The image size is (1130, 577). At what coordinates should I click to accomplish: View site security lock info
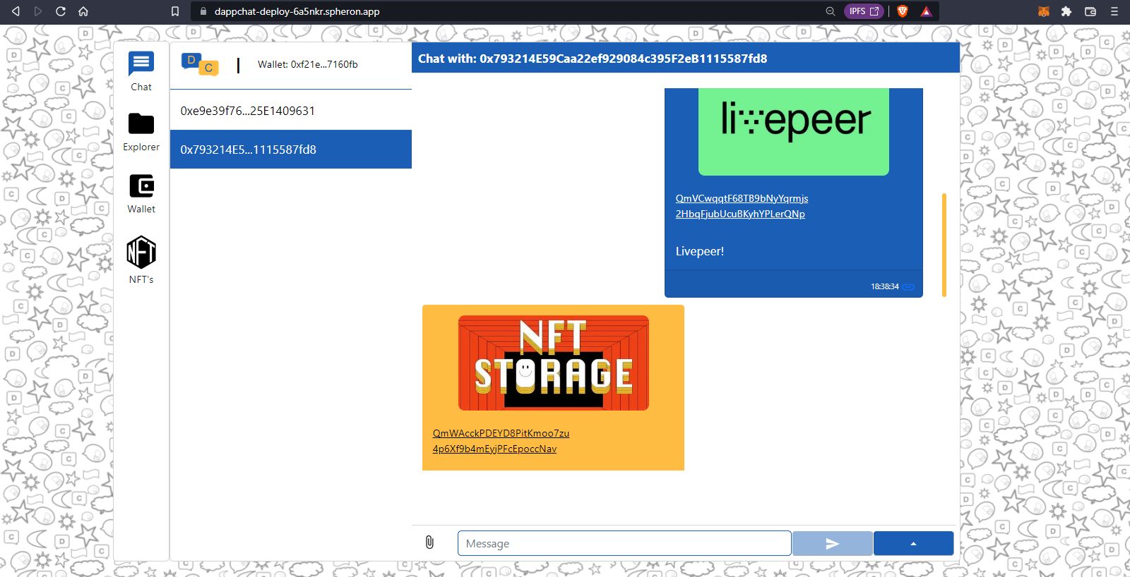pos(203,11)
